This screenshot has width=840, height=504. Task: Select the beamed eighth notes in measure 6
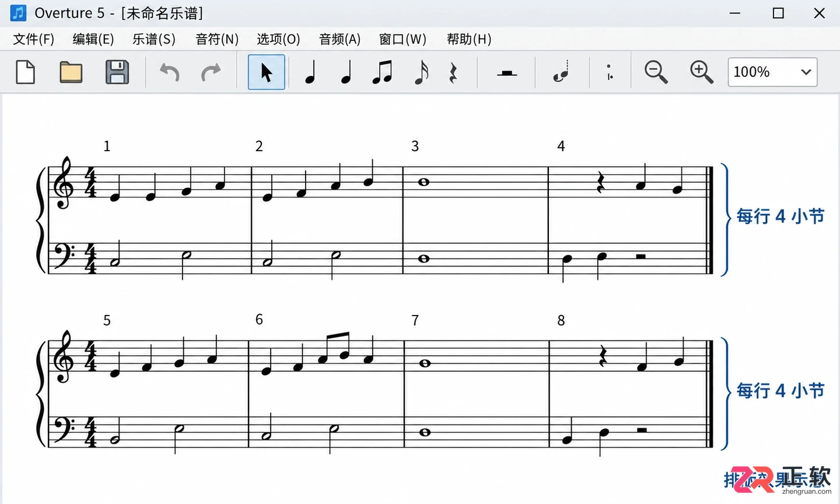point(334,348)
